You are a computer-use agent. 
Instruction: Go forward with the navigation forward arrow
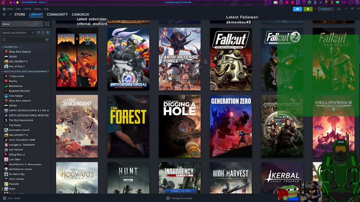(10, 14)
